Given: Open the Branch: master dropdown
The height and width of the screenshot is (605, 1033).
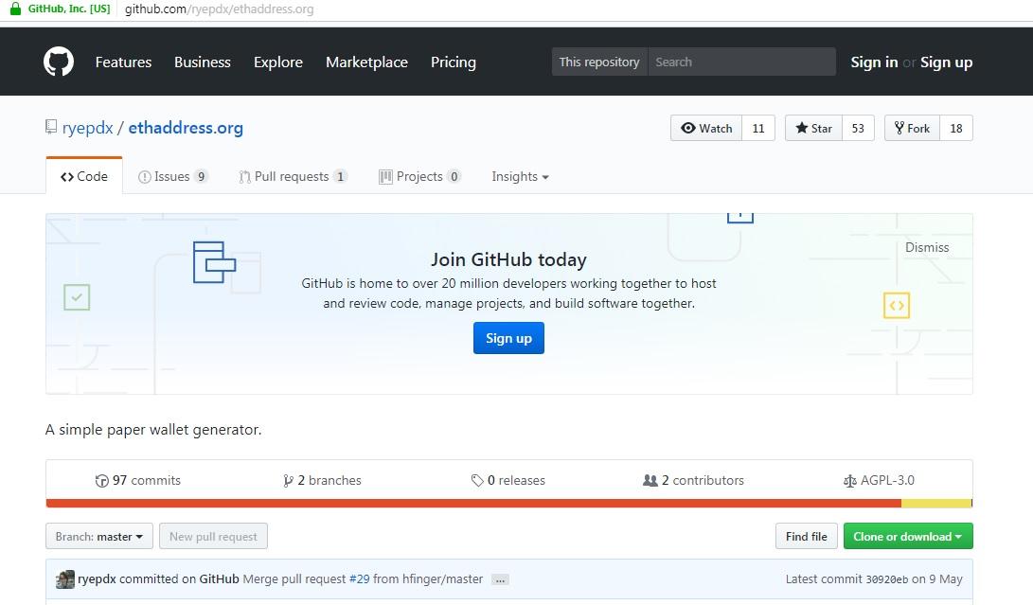Looking at the screenshot, I should [x=99, y=537].
